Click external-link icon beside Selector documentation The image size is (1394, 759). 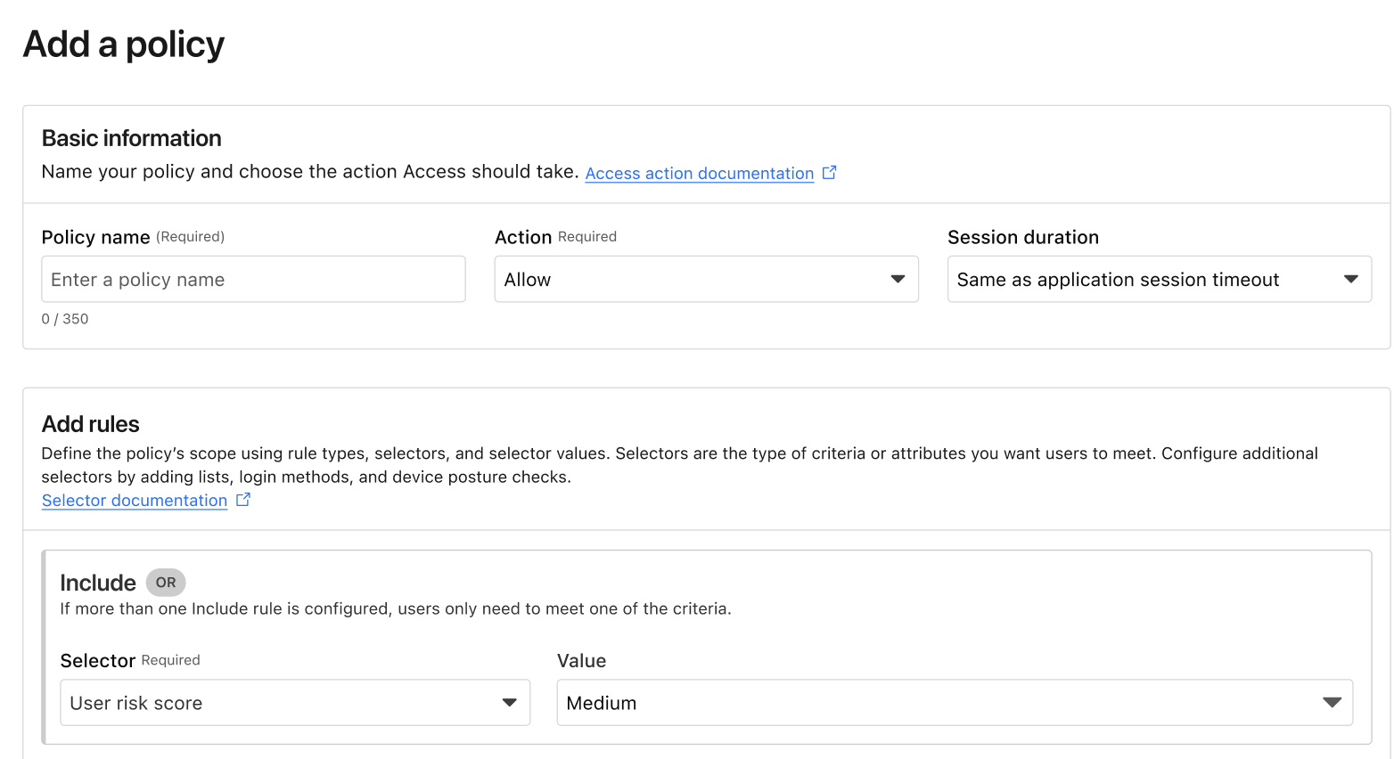242,500
